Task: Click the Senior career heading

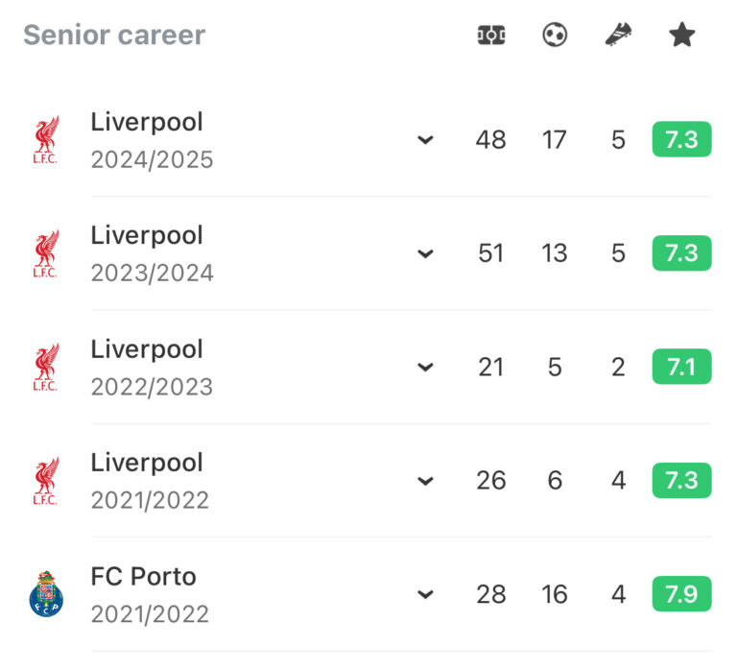Action: coord(114,36)
